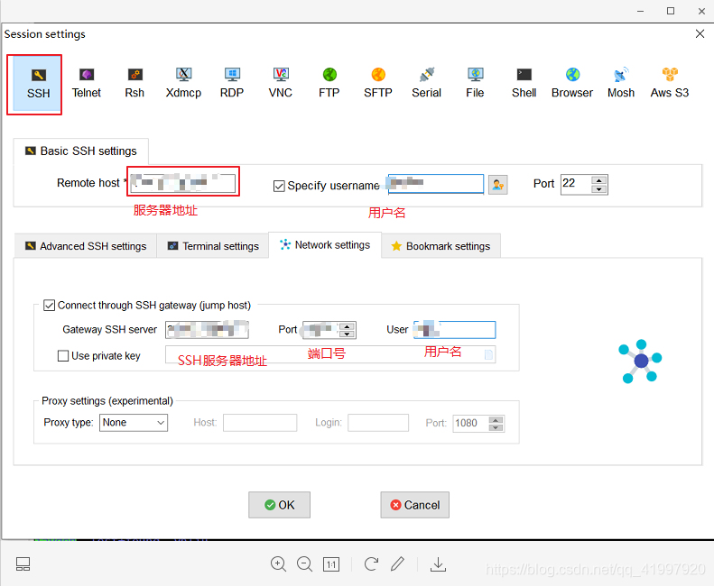Open the Network settings tab

pyautogui.click(x=325, y=245)
